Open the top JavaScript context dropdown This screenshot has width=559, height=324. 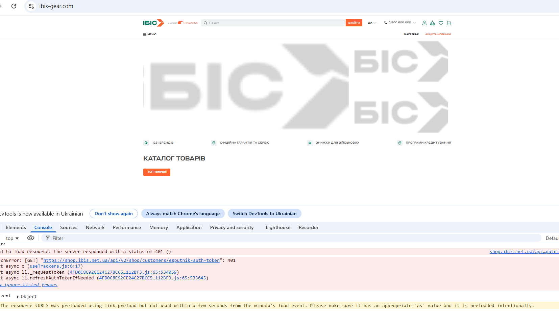(12, 238)
